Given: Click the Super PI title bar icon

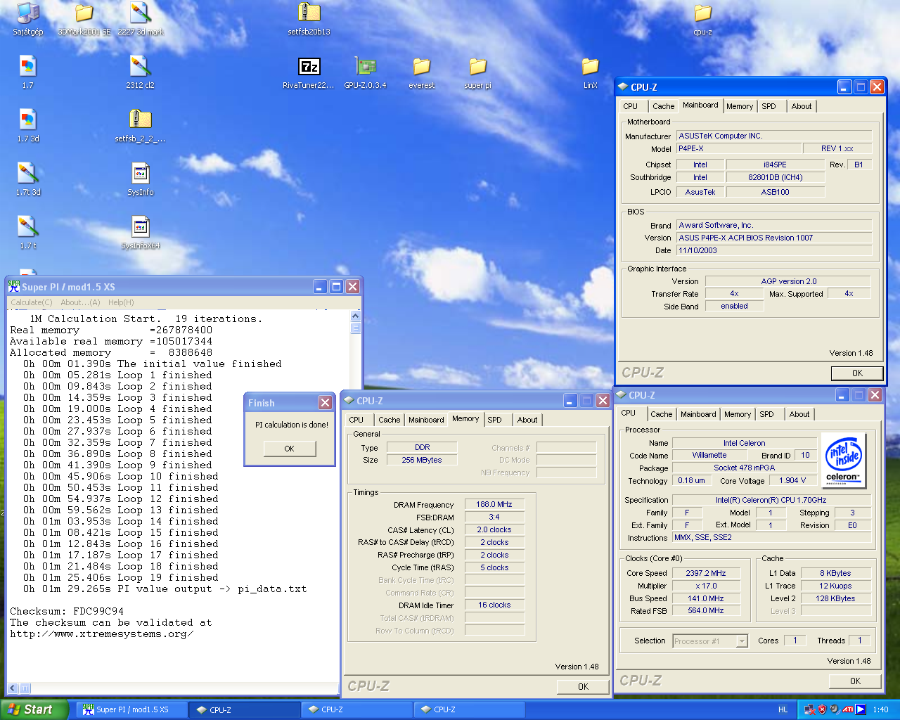Looking at the screenshot, I should [14, 286].
